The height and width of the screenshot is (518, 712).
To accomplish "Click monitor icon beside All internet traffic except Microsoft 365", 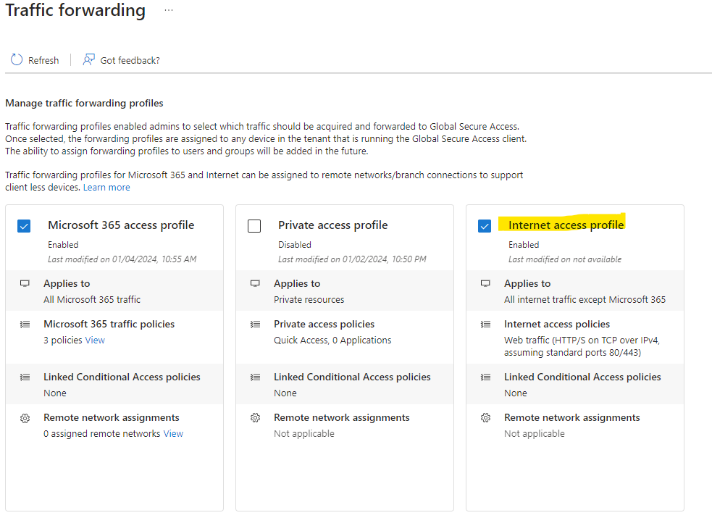I will 485,283.
